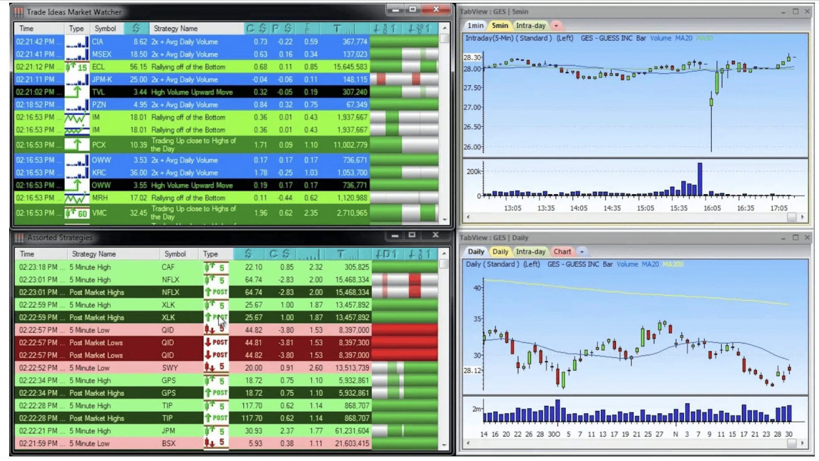
Task: Toggle the Volume legend label on the Daily chart
Action: [x=627, y=264]
